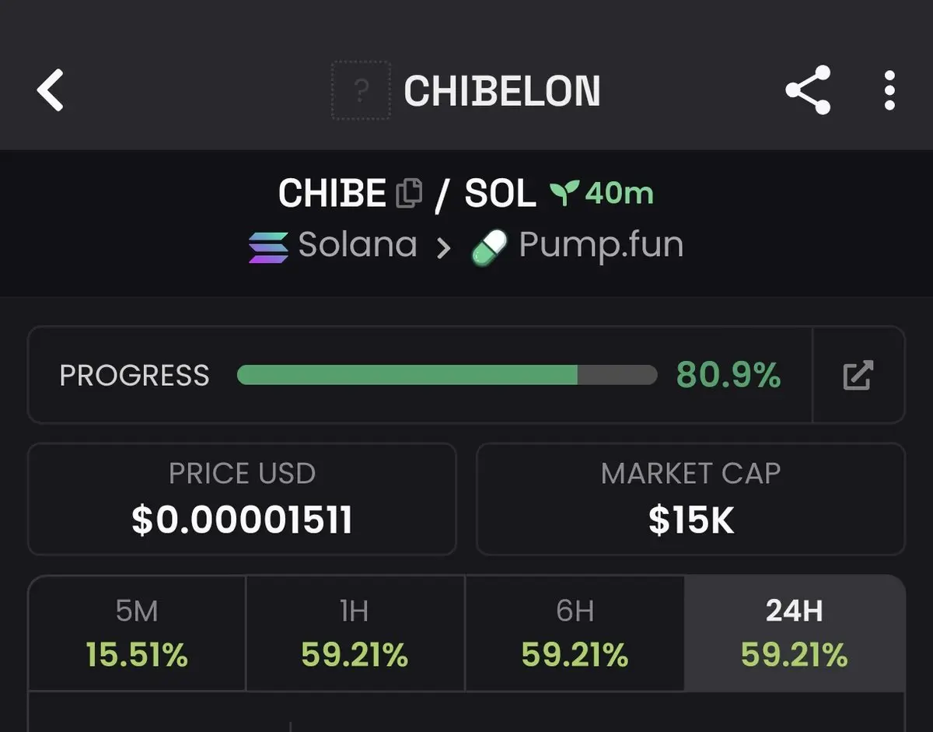Tap the CHIBELON page title
Screen dimensions: 933x732
click(x=501, y=91)
